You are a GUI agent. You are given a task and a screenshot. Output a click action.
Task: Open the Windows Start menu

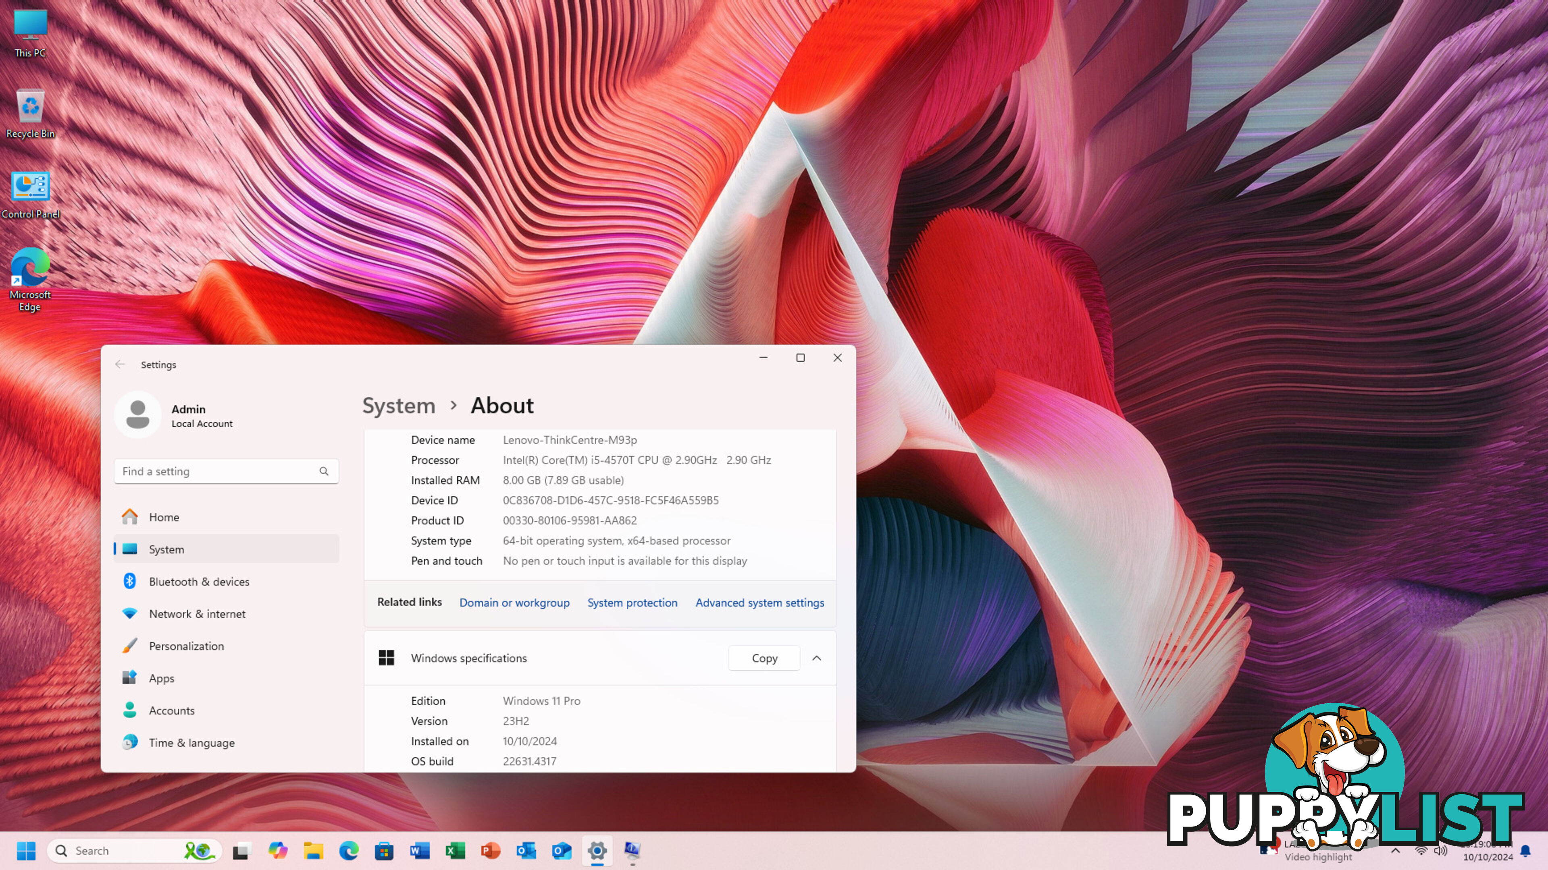coord(26,850)
